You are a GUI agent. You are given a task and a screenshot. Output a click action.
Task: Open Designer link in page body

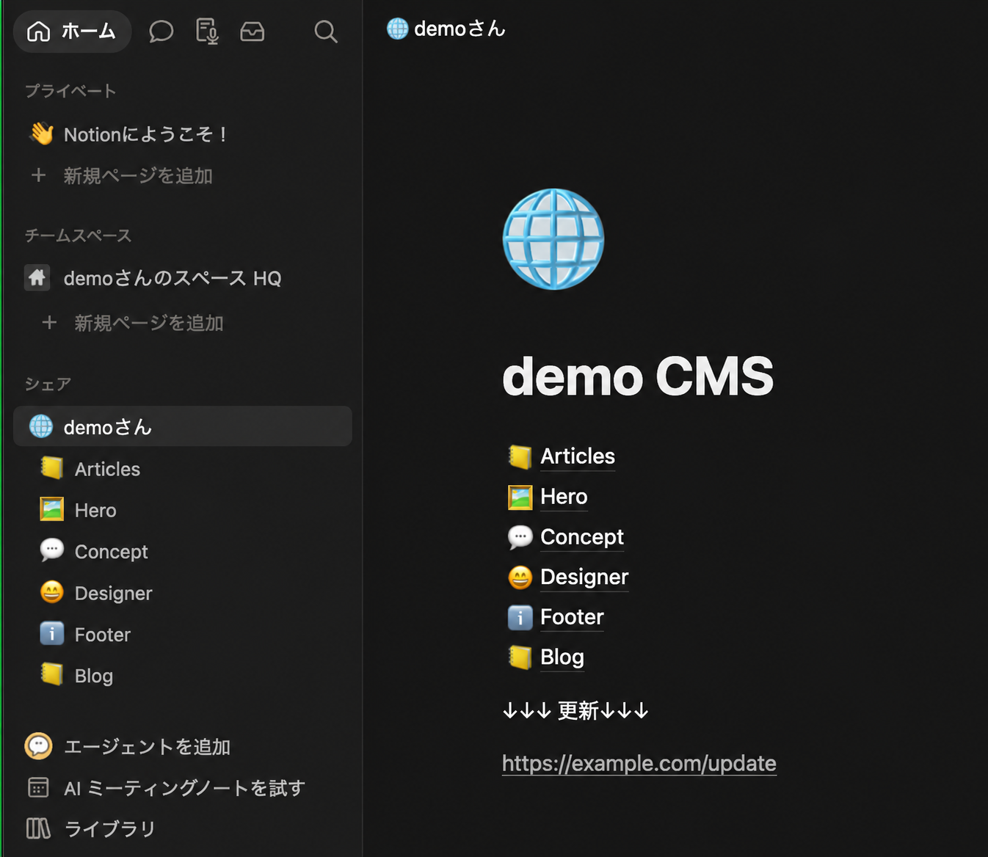tap(584, 577)
